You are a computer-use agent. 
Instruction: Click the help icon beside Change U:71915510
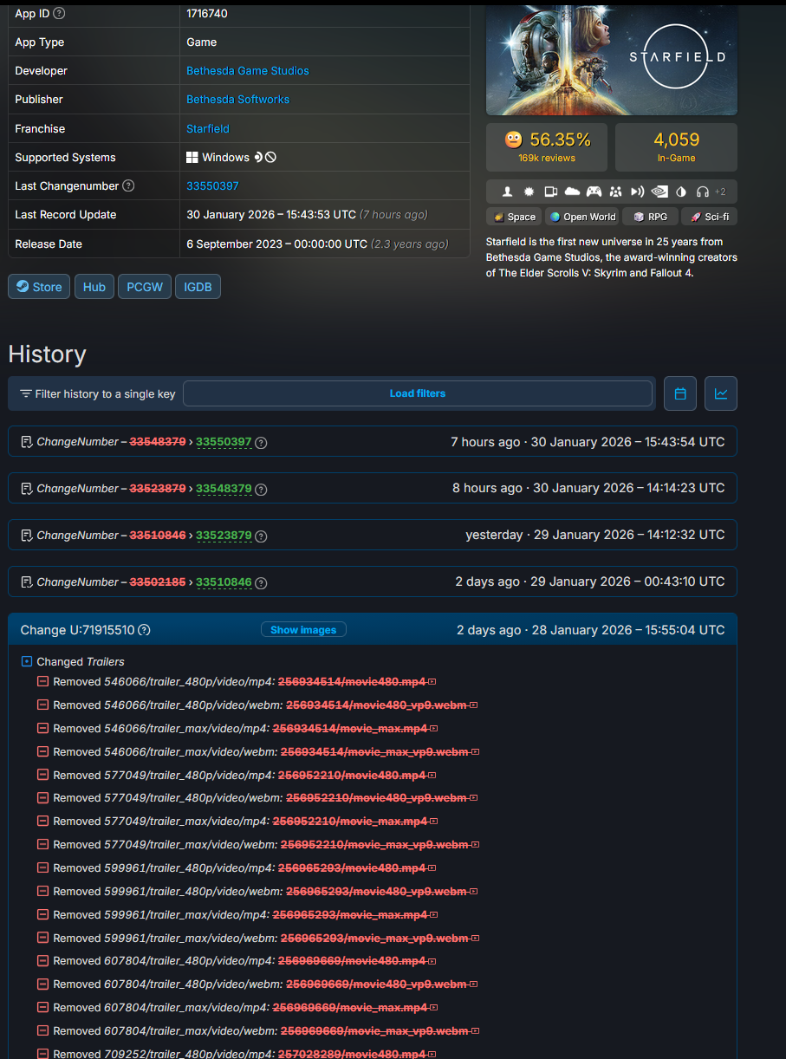click(145, 630)
